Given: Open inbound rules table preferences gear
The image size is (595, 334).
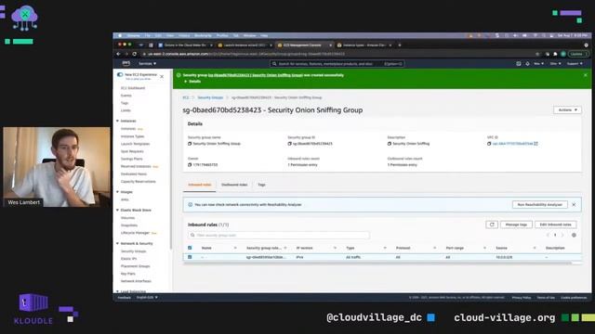Looking at the screenshot, I should click(574, 235).
